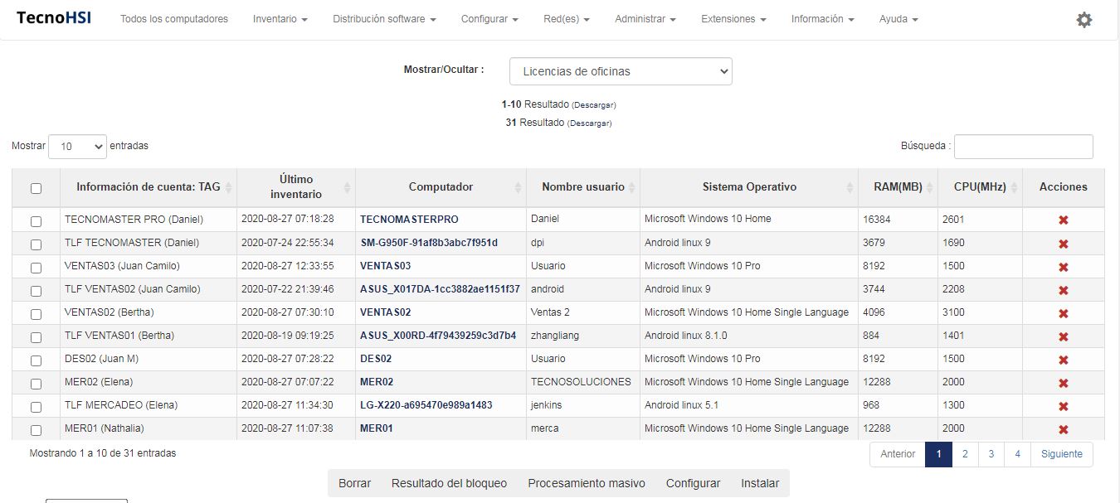Tick the select-all checkbox in header
This screenshot has width=1120, height=503.
click(36, 188)
